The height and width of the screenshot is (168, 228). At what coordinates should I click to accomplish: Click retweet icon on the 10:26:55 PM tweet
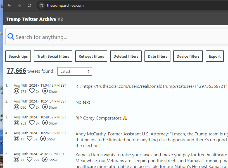16,138
